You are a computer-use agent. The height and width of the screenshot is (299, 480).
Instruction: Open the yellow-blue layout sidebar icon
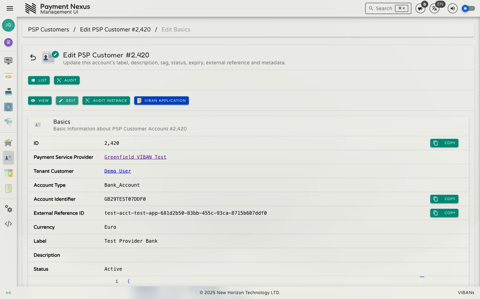[8, 173]
